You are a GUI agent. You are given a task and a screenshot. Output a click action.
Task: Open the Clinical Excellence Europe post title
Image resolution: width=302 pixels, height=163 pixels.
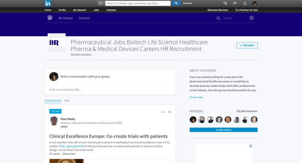[109, 136]
